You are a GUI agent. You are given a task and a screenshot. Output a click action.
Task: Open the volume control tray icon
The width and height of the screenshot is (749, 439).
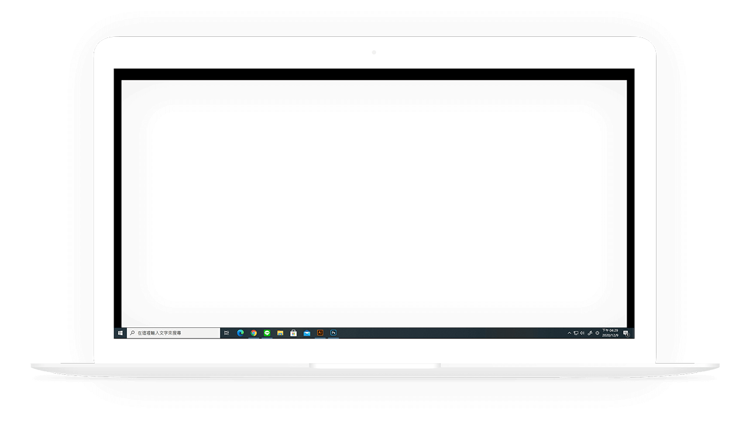(582, 333)
